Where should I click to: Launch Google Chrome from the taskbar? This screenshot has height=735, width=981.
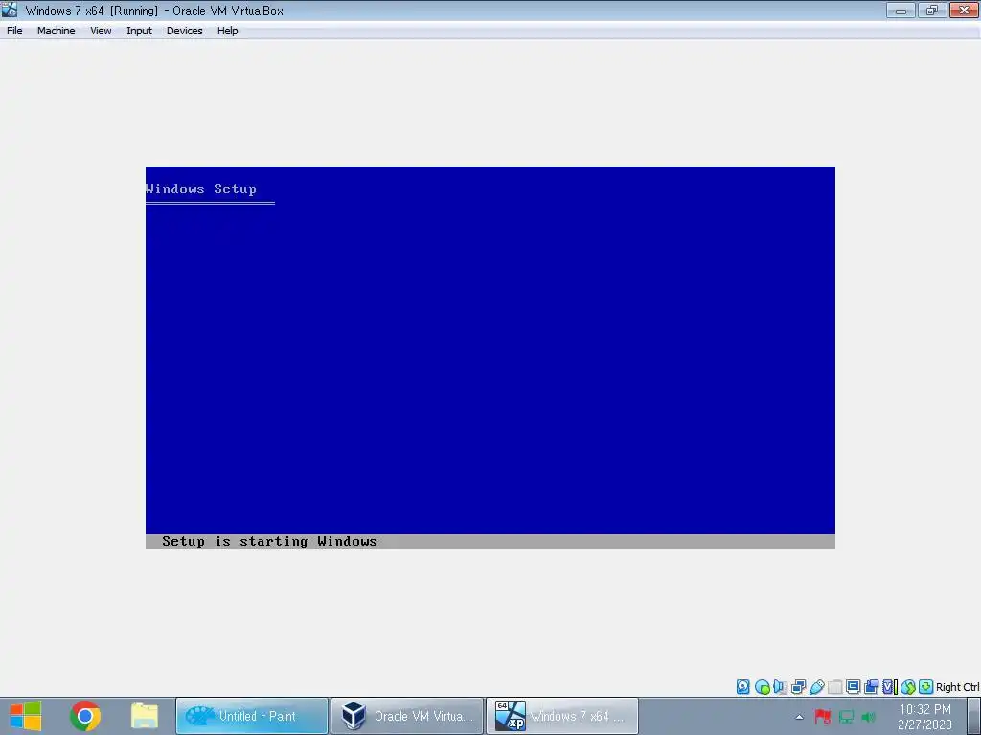point(85,716)
